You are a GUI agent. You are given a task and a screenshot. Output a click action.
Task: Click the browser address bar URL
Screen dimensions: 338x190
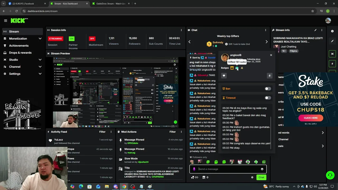(43, 11)
